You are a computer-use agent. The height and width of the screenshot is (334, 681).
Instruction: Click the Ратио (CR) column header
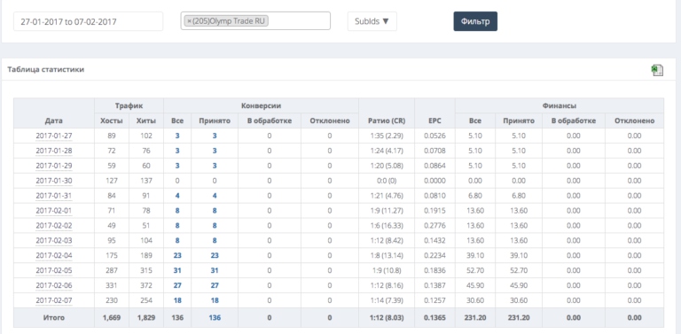coord(386,121)
